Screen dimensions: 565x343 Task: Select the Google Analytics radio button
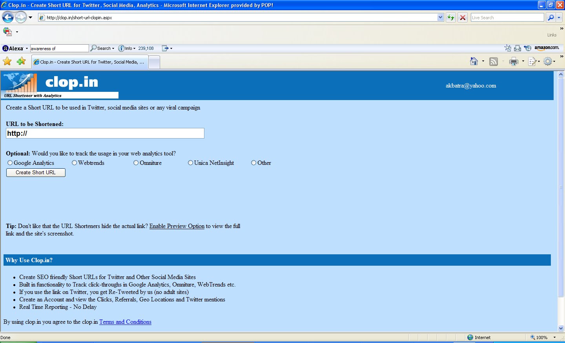point(10,162)
